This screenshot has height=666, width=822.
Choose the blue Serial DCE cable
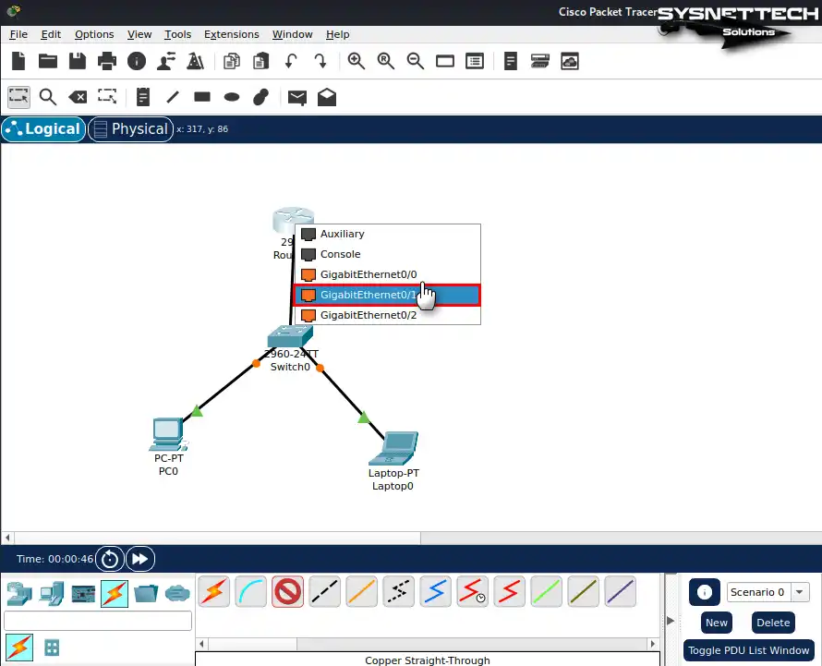[x=435, y=591]
